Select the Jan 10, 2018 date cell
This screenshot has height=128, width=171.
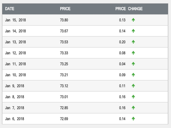pyautogui.click(x=15, y=75)
